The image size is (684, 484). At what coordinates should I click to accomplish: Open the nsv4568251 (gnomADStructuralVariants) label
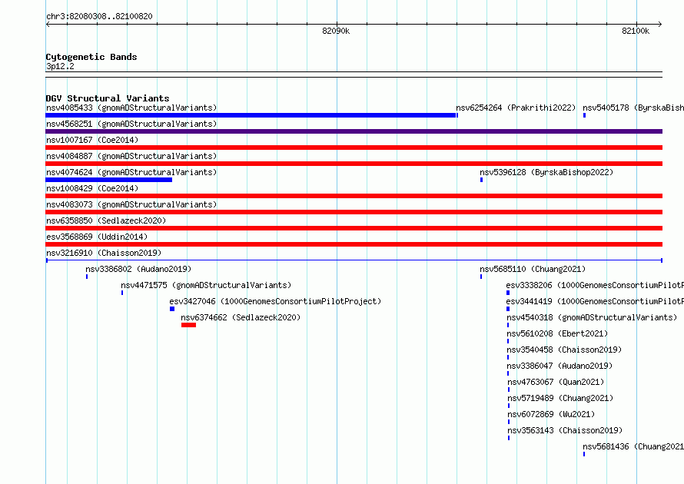pos(131,124)
